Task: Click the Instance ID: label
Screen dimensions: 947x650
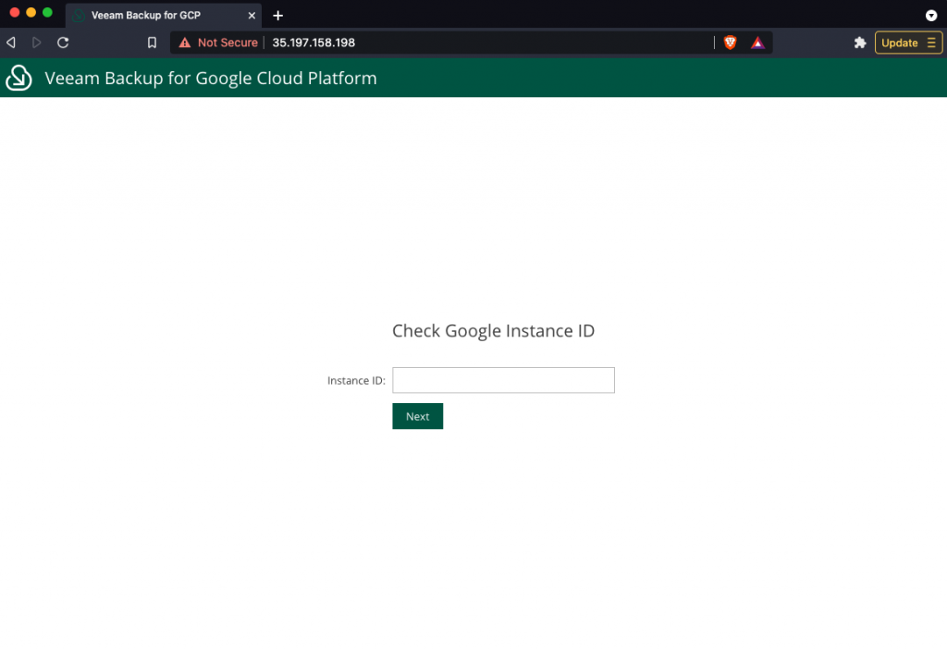Action: tap(356, 381)
